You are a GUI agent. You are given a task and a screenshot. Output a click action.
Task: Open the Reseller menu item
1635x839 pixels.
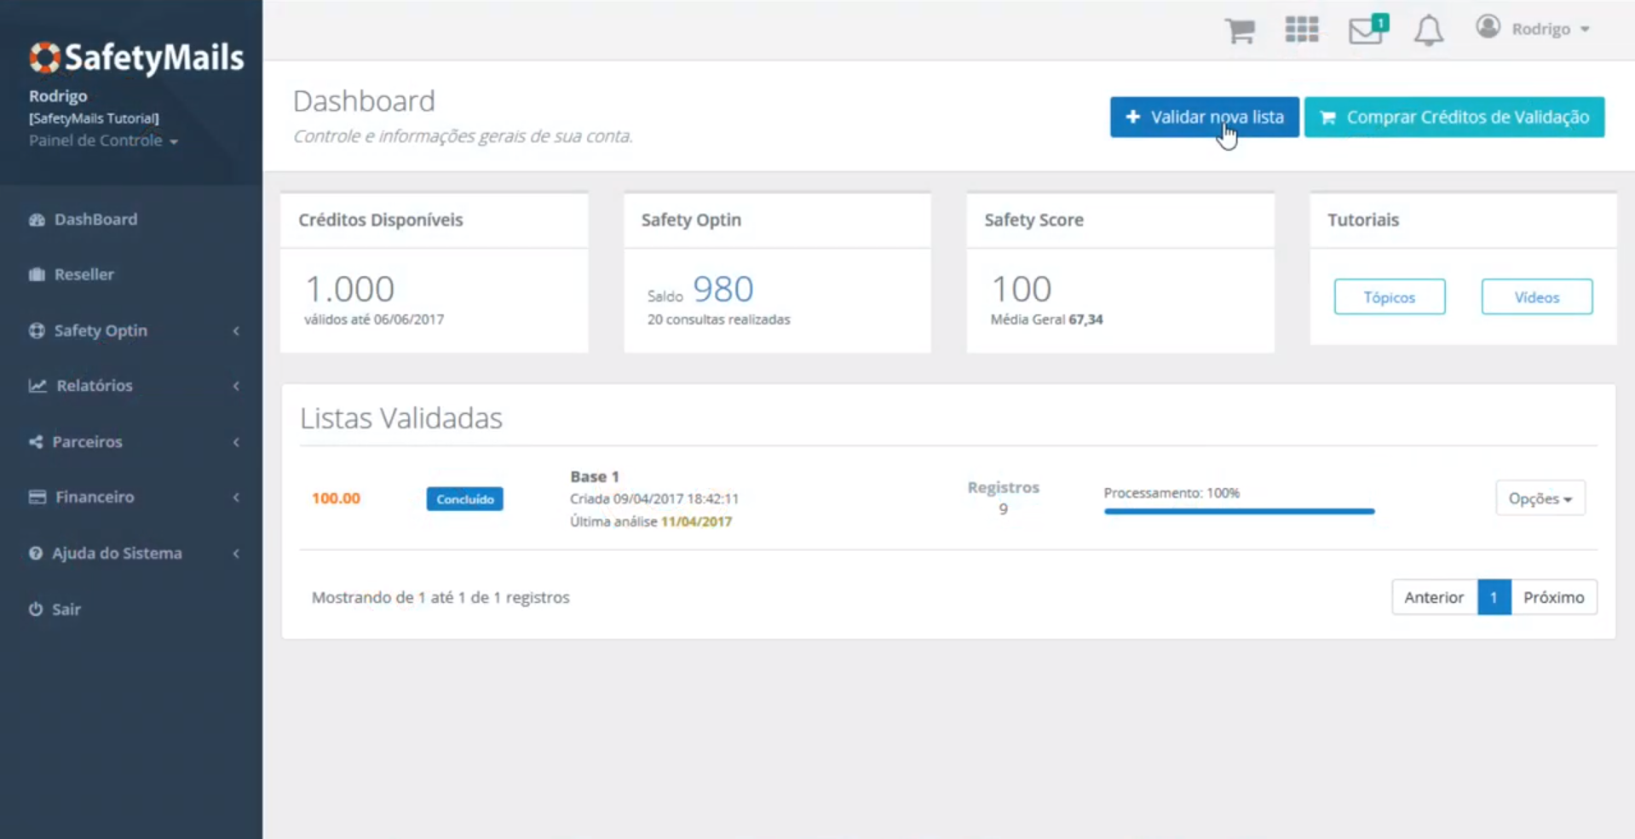coord(83,274)
